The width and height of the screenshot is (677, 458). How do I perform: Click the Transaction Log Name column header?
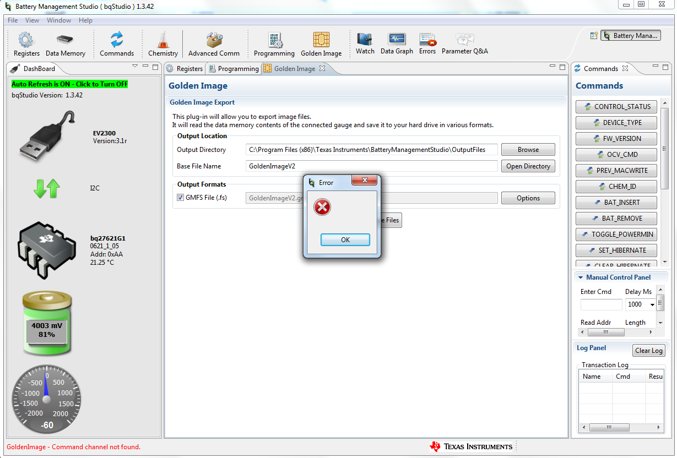(x=595, y=377)
